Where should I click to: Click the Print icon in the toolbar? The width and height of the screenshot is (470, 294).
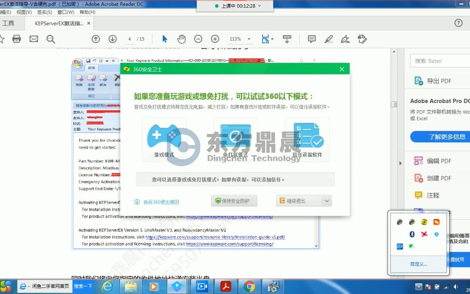click(16, 39)
